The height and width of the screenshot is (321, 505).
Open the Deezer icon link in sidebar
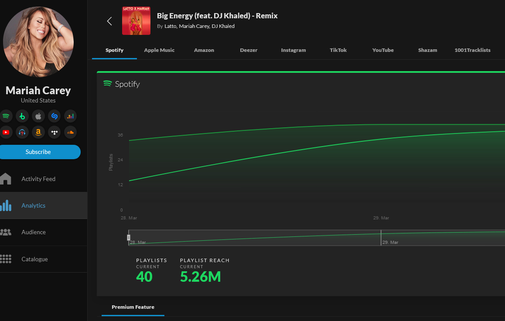(71, 116)
